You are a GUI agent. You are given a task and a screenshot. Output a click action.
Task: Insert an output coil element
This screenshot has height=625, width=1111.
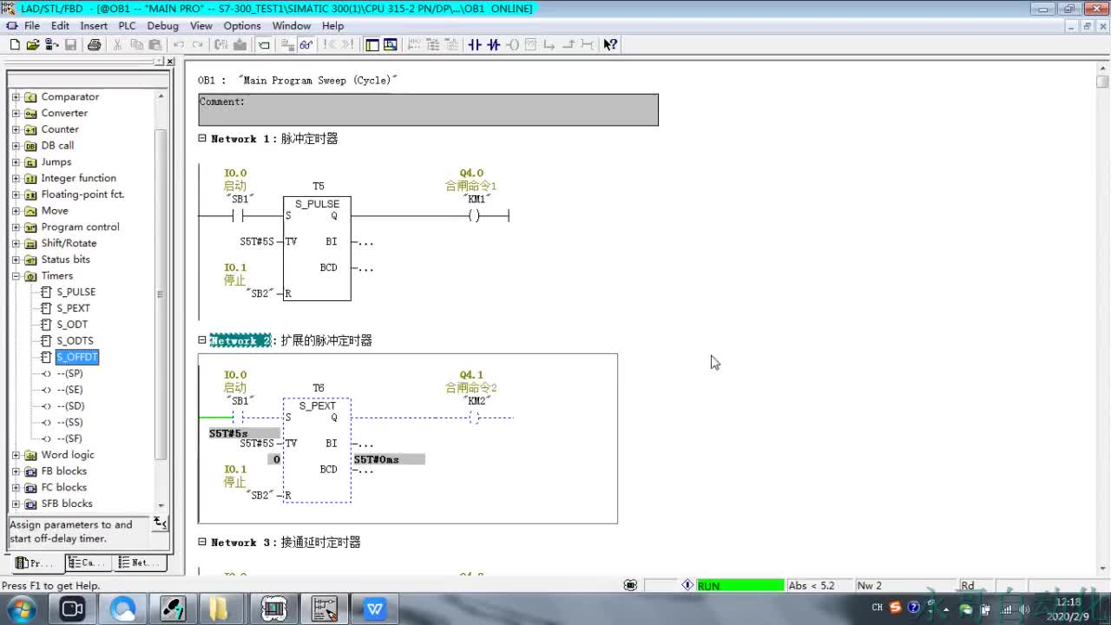coord(512,44)
